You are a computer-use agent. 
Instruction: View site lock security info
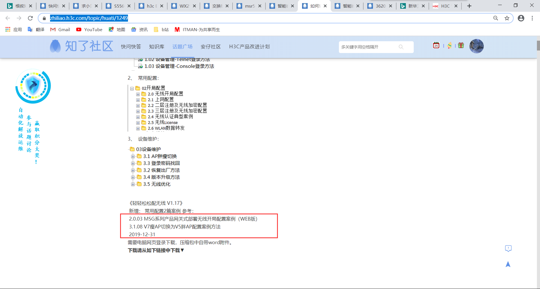pos(44,18)
